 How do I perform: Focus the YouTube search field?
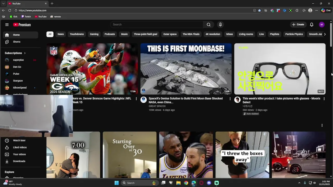coord(157,24)
